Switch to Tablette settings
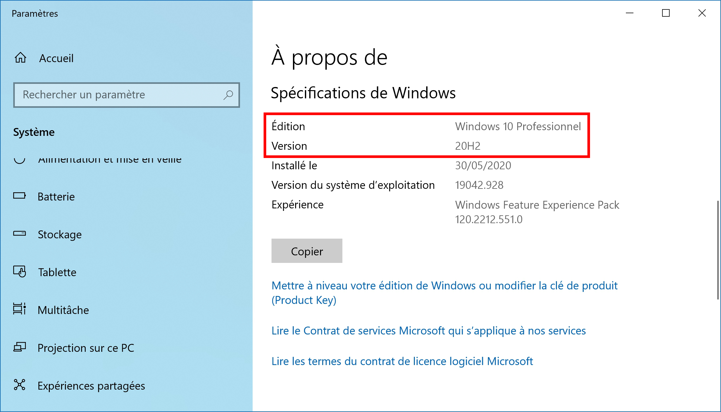Viewport: 721px width, 412px height. [57, 272]
